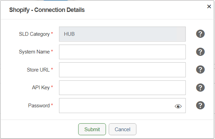Toggle password visibility with the eye icon
Viewport: 215px width, 139px height.
[x=178, y=106]
